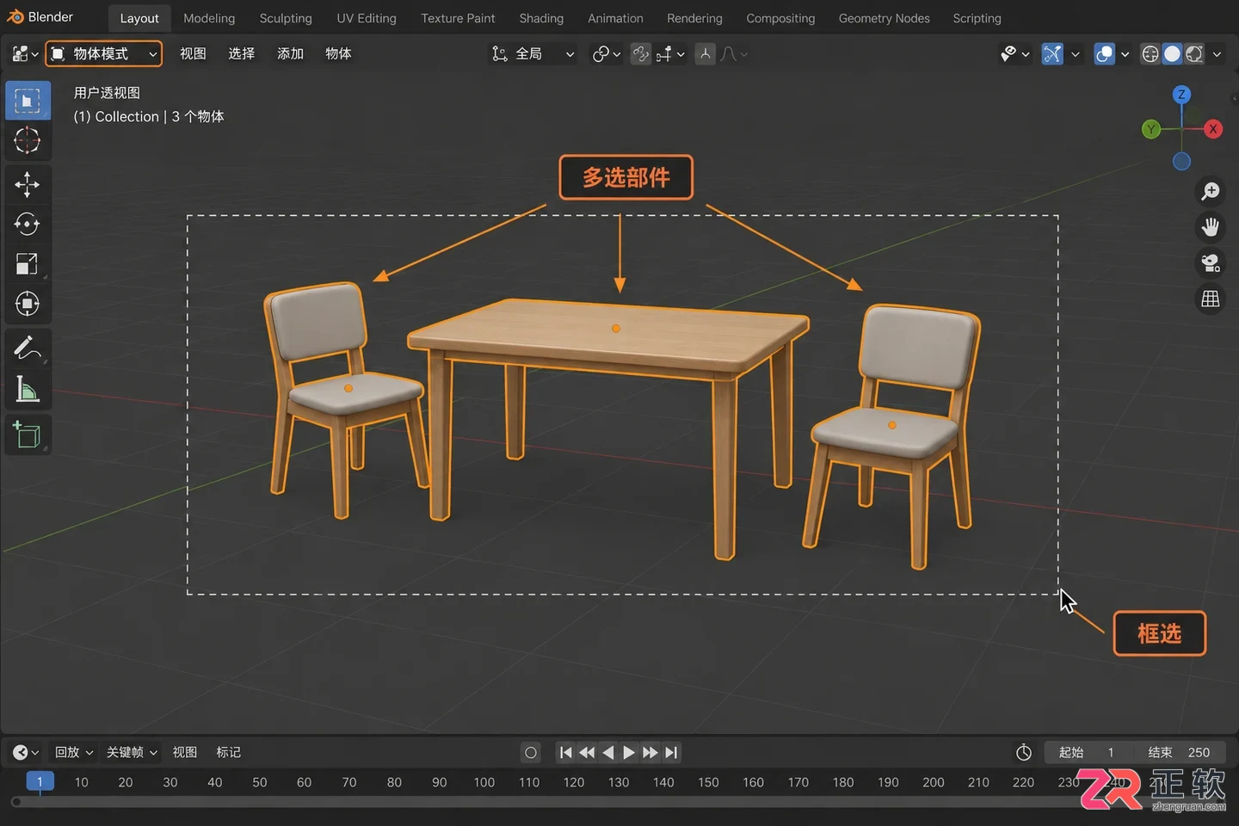This screenshot has height=826, width=1239.
Task: Play the animation forward
Action: tap(629, 753)
